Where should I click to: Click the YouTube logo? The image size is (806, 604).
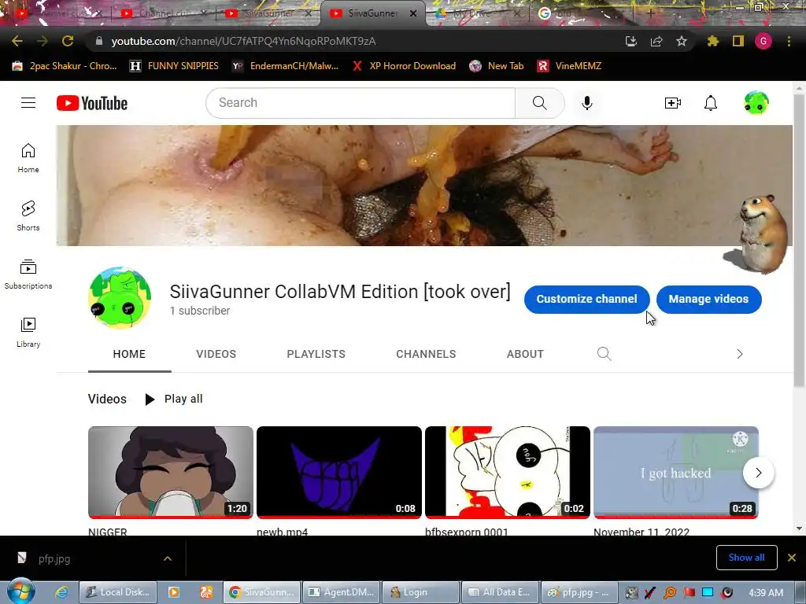92,103
